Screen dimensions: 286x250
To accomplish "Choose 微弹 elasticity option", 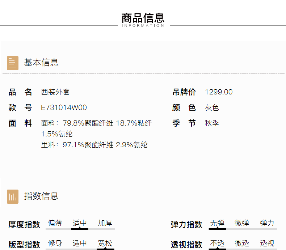I will [242, 223].
